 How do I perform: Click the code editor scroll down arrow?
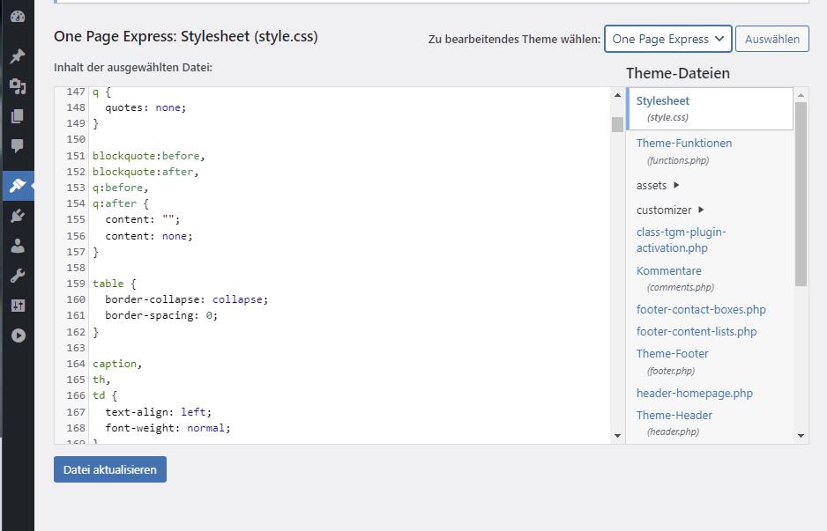click(618, 436)
